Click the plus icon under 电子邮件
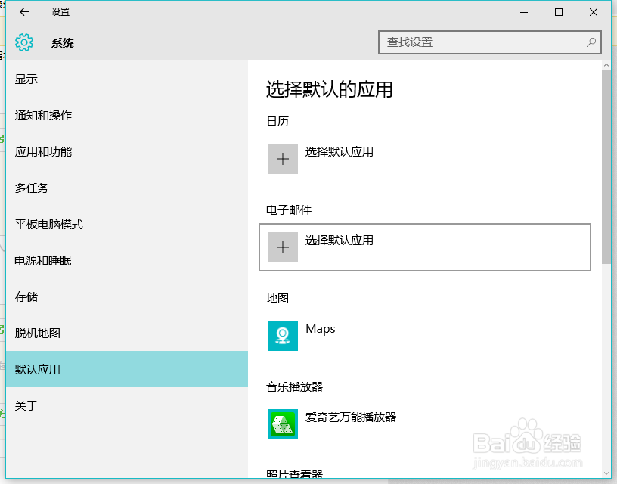Viewport: 617px width, 484px height. pos(282,247)
